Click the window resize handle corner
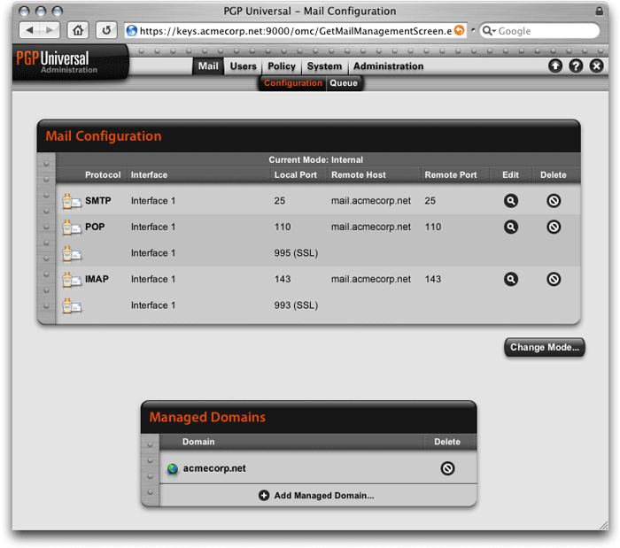Image resolution: width=620 pixels, height=548 pixels. point(603,525)
